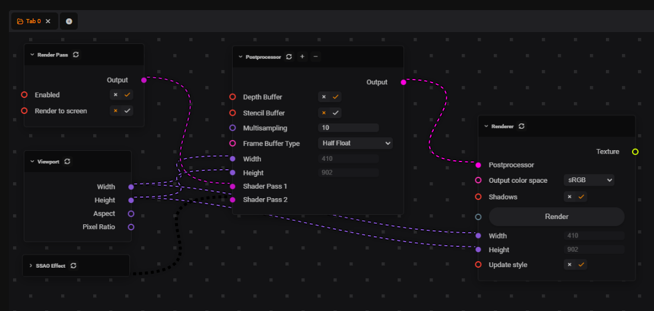The width and height of the screenshot is (654, 311).
Task: Open the Output color space sRGB dropdown
Action: pyautogui.click(x=589, y=180)
